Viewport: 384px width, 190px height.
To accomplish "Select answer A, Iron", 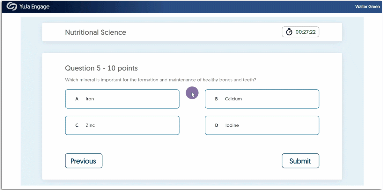I will point(122,99).
